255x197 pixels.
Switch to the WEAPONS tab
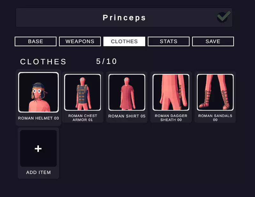(x=80, y=41)
